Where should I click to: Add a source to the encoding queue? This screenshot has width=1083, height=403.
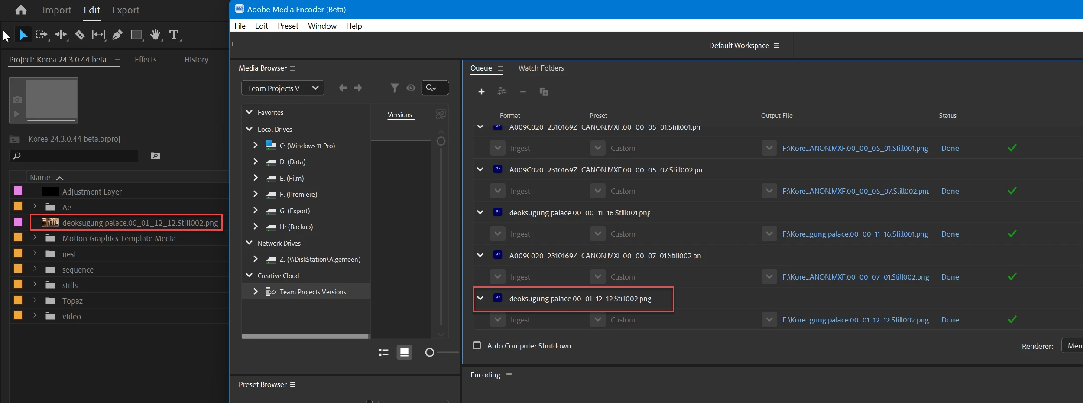tap(481, 92)
